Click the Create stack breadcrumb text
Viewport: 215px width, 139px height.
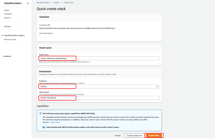(69, 2)
